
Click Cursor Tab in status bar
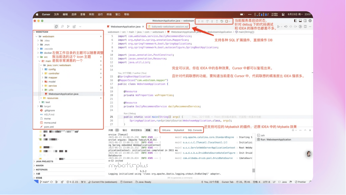tap(227, 182)
